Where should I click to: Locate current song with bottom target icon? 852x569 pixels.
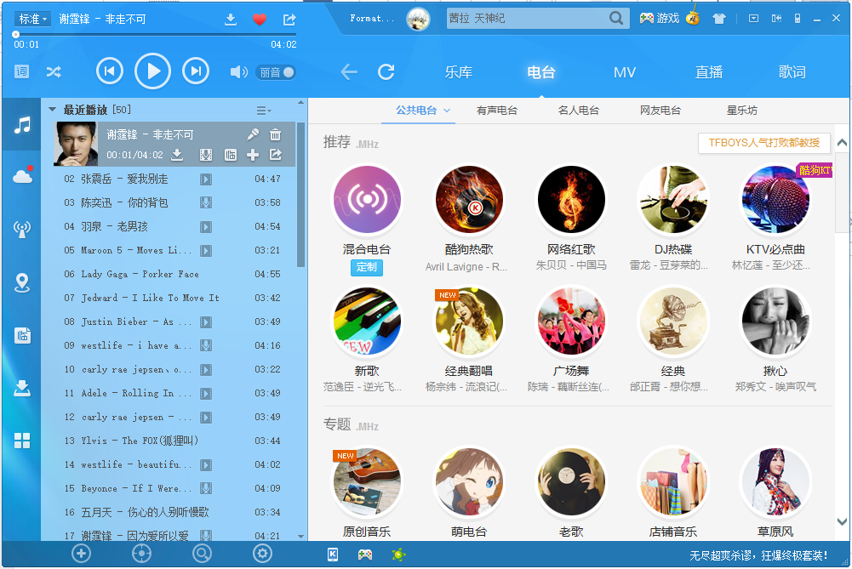coord(141,553)
